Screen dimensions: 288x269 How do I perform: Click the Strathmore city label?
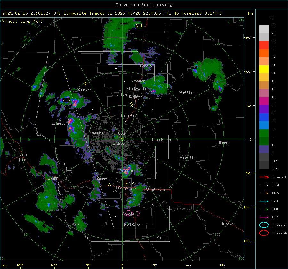pyautogui.click(x=156, y=189)
